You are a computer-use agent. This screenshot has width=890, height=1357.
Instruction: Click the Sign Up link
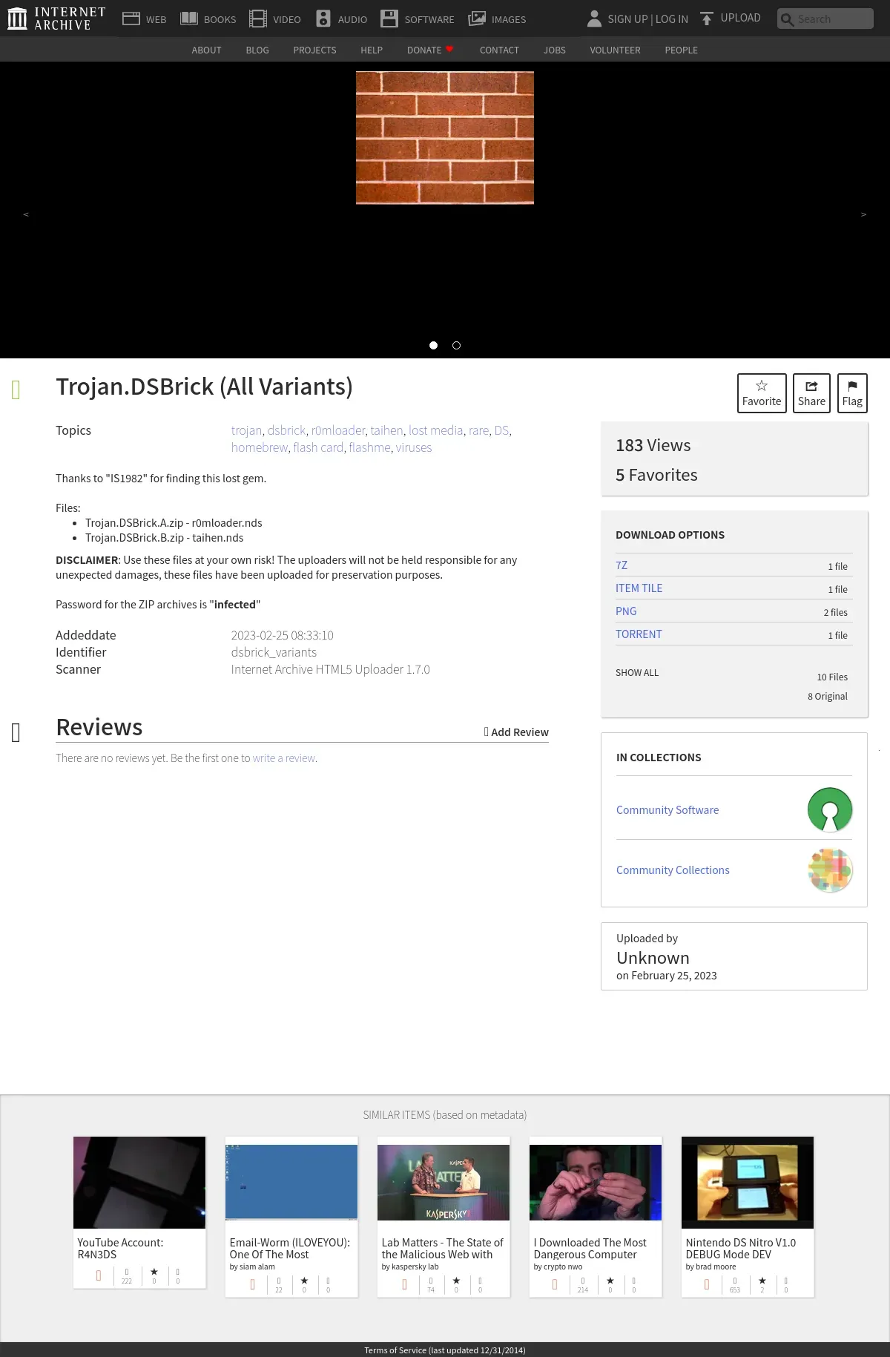(x=627, y=19)
